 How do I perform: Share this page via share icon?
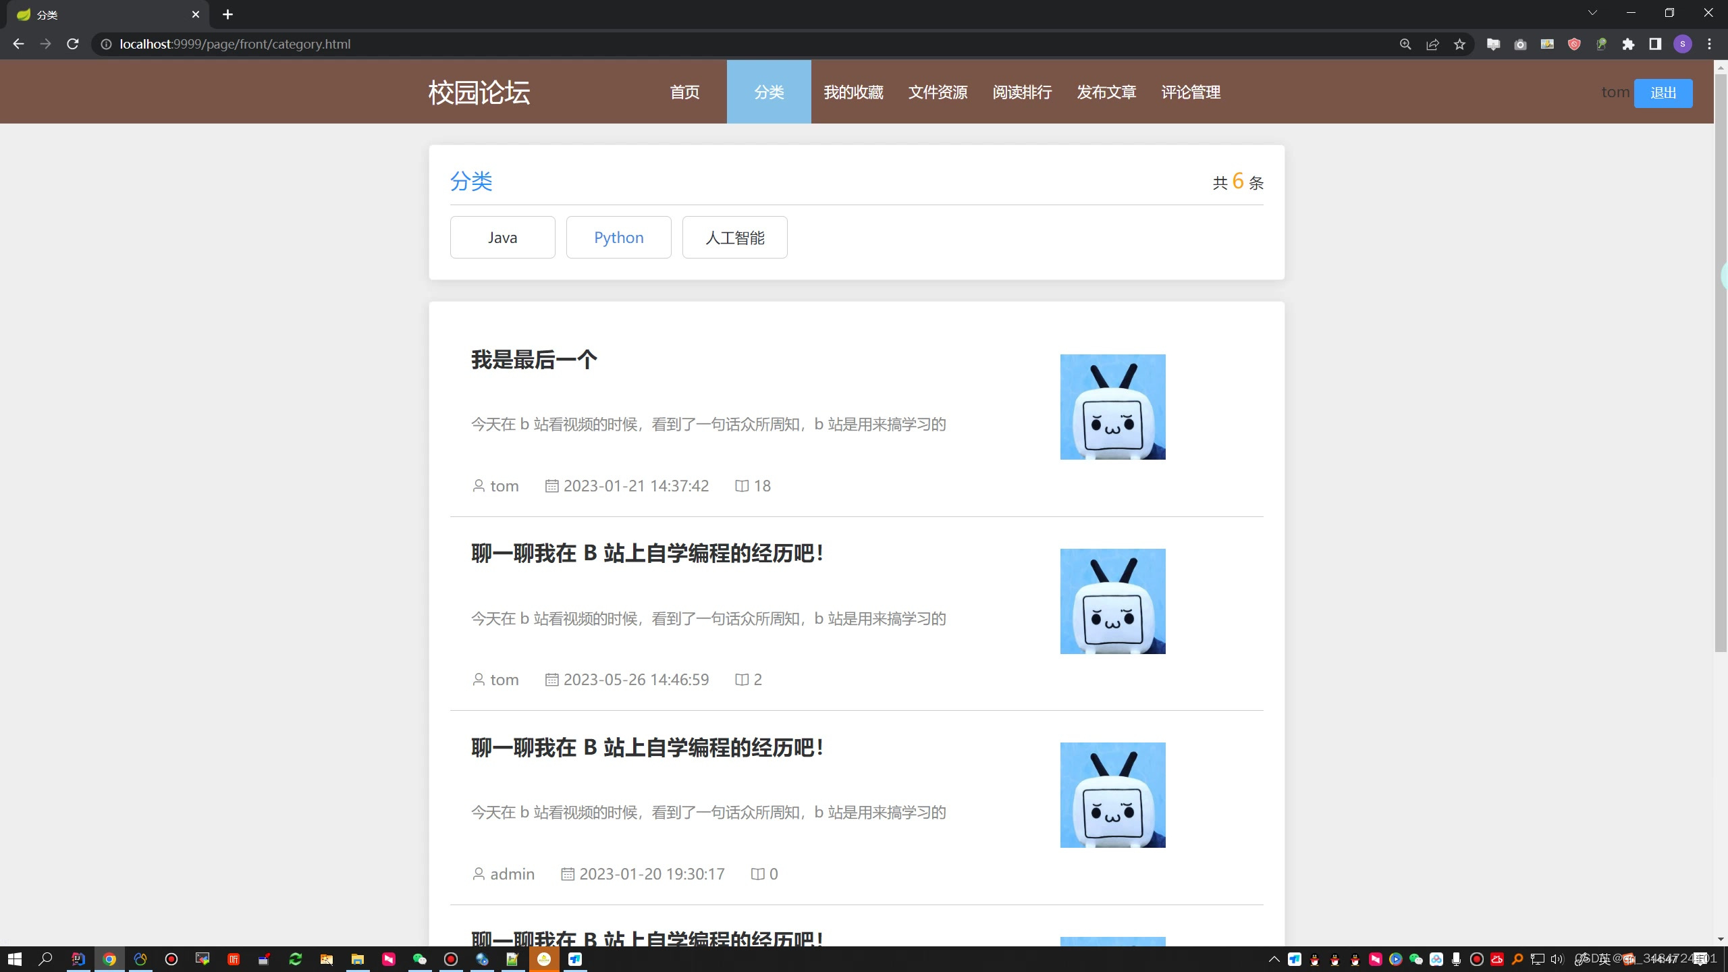1432,44
